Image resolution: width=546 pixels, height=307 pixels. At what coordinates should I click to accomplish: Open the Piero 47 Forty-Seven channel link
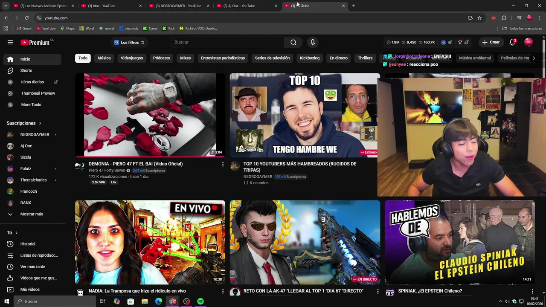107,171
